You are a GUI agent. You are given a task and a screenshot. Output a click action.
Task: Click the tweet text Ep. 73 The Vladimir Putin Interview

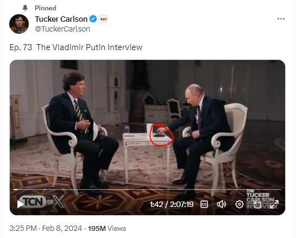pyautogui.click(x=76, y=47)
